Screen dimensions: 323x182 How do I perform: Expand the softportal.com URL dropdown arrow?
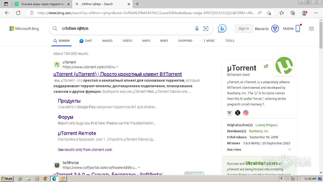[x=139, y=168]
